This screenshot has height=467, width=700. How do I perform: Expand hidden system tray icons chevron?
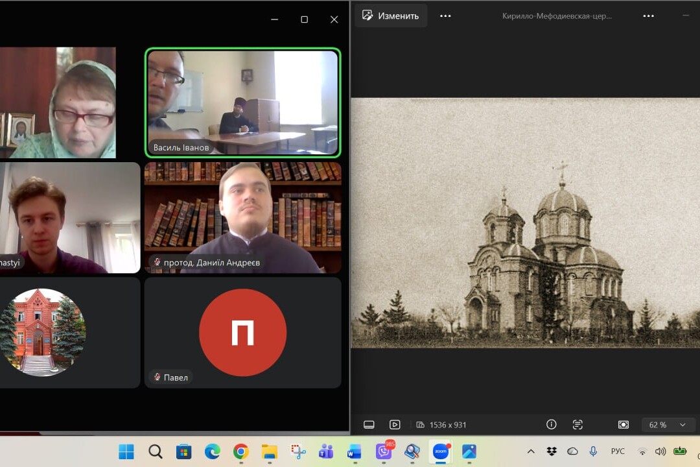pos(531,451)
